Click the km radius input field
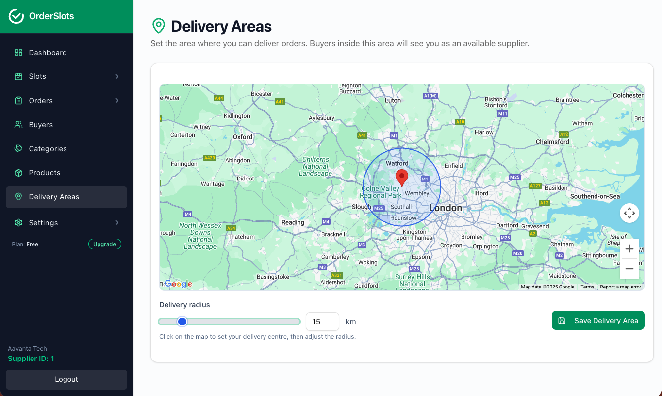This screenshot has height=396, width=662. click(323, 321)
